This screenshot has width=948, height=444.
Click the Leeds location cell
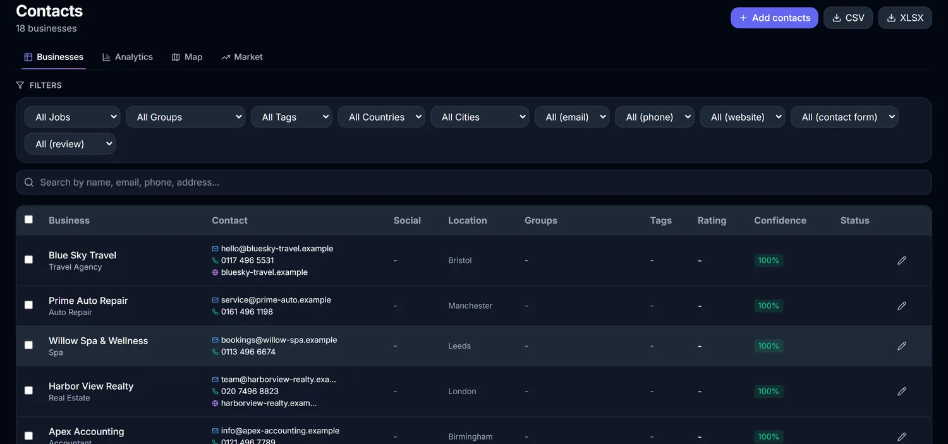pyautogui.click(x=459, y=346)
